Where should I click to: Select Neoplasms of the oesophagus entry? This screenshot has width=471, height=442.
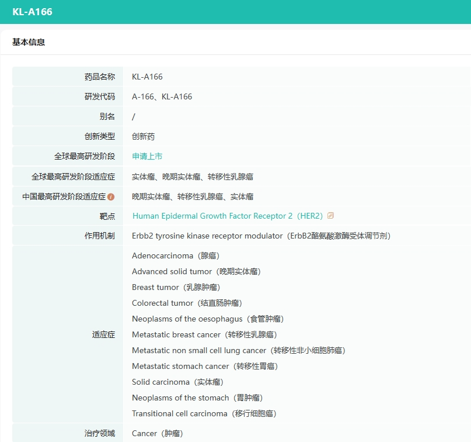pos(208,319)
